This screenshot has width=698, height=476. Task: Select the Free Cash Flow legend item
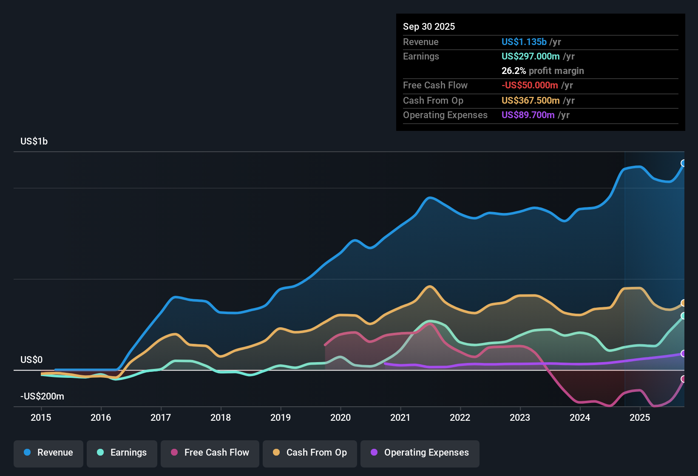(210, 453)
